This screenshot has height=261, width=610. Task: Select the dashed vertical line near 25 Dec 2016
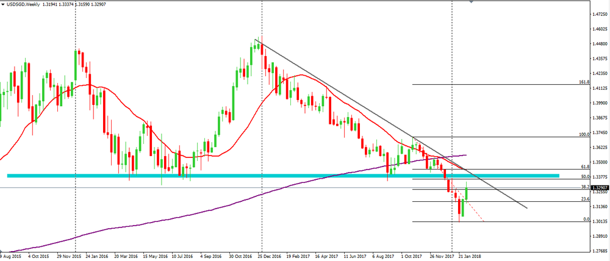pos(262,126)
